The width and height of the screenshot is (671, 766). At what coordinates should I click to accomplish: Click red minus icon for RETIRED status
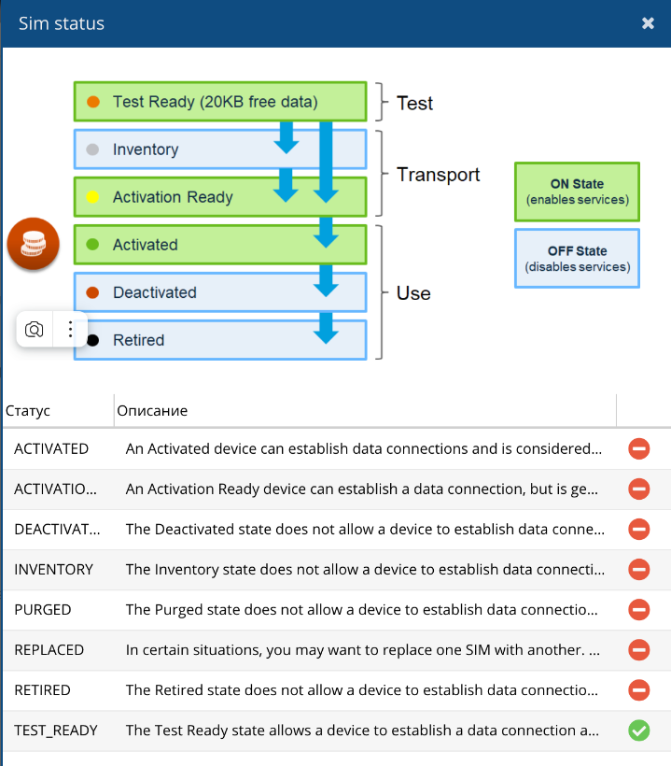click(638, 690)
